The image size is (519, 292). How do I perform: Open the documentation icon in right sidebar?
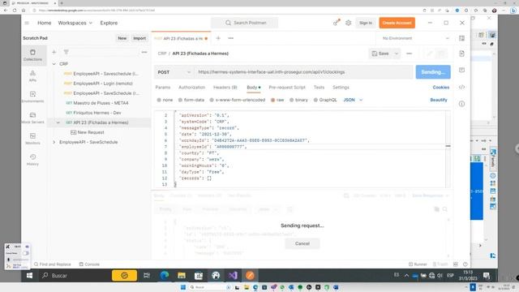click(461, 54)
